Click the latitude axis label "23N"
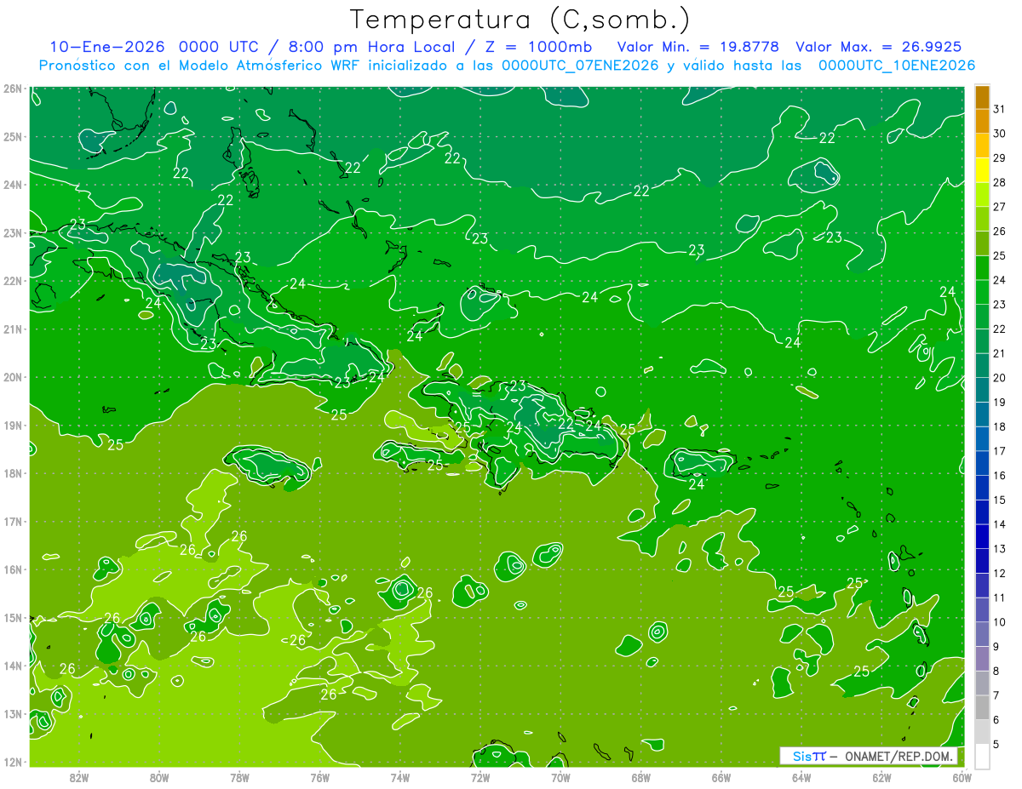 tap(13, 232)
